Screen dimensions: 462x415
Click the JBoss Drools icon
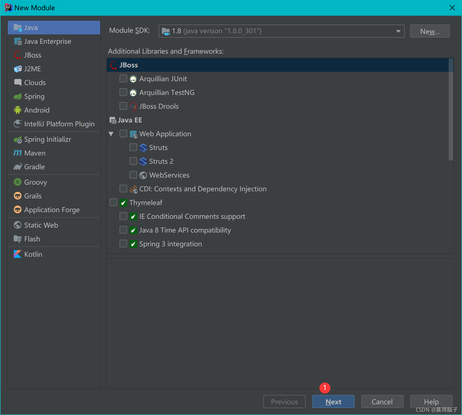pos(133,107)
